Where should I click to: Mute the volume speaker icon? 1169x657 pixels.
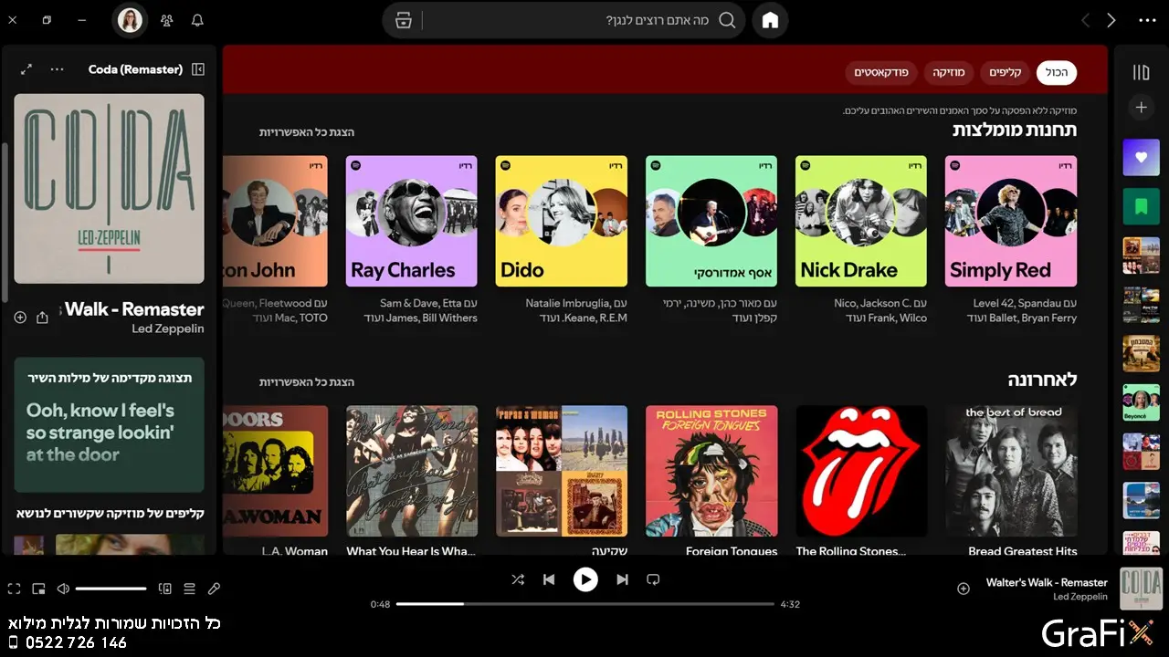click(x=63, y=589)
